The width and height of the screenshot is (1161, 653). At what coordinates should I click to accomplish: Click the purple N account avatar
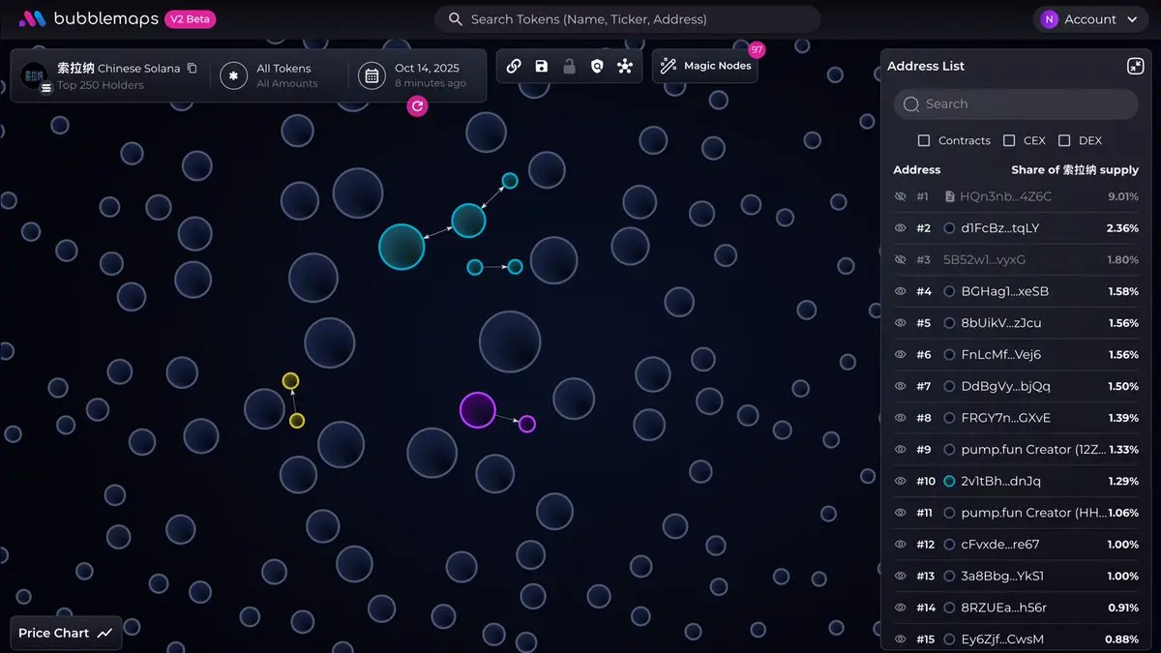click(x=1050, y=19)
